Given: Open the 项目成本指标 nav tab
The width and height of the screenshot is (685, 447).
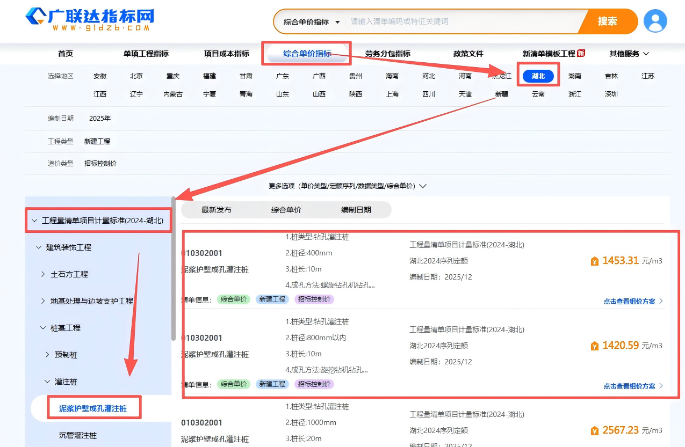Looking at the screenshot, I should tap(227, 54).
